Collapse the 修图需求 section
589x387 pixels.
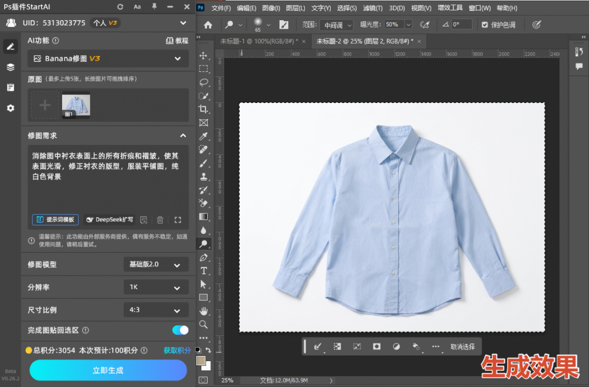(x=183, y=136)
